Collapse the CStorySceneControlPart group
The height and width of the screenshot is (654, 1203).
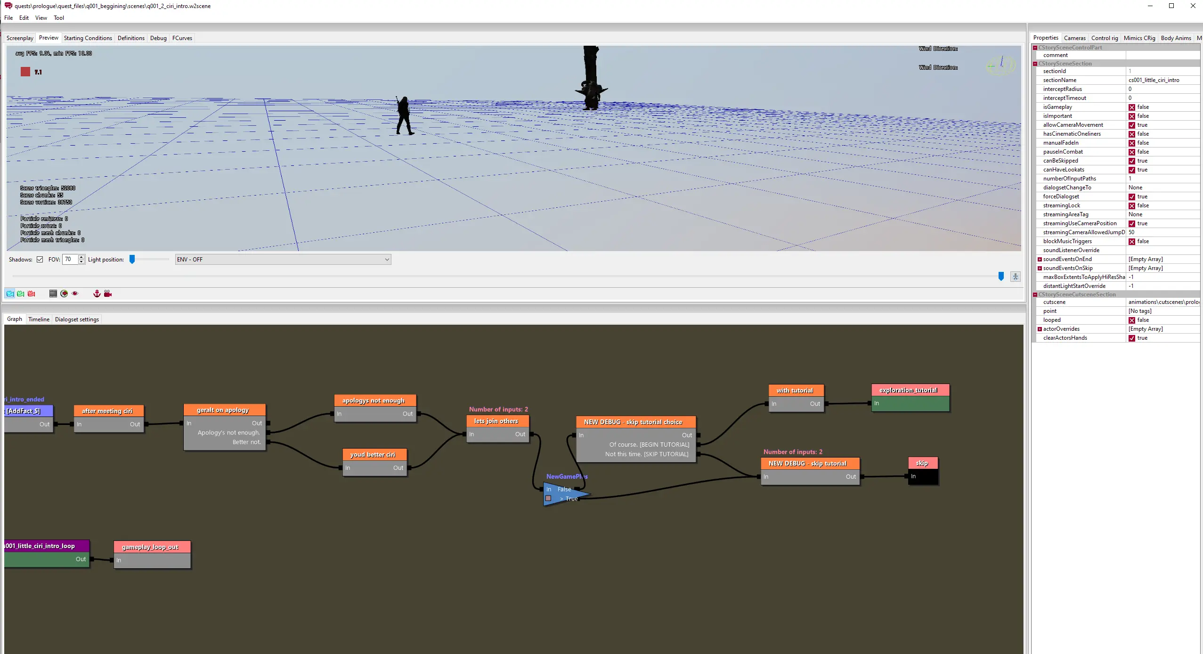pyautogui.click(x=1035, y=48)
